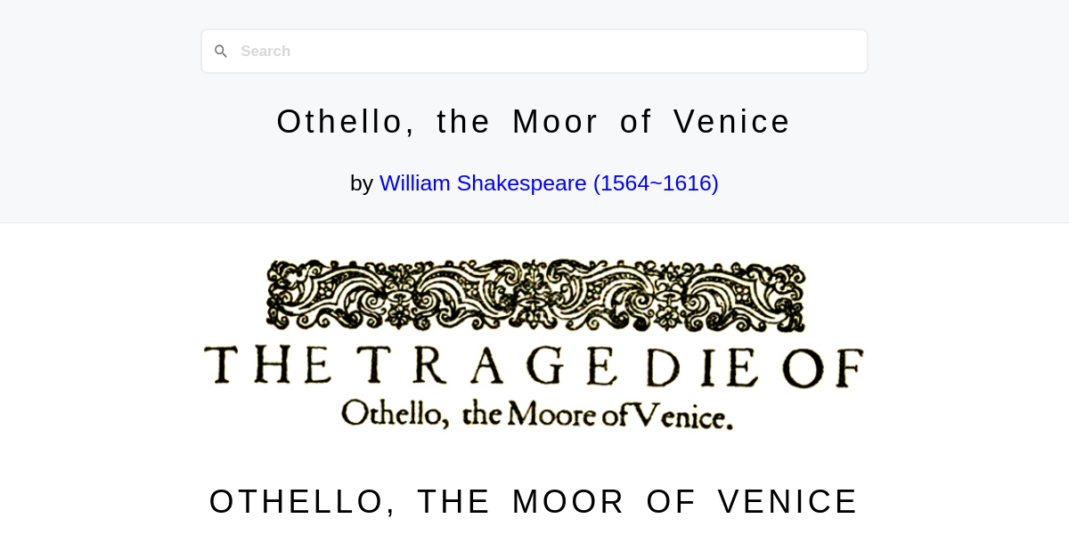The height and width of the screenshot is (559, 1069).
Task: Select the OTHELLO, THE MOOR OF VENICE heading
Action: [533, 501]
